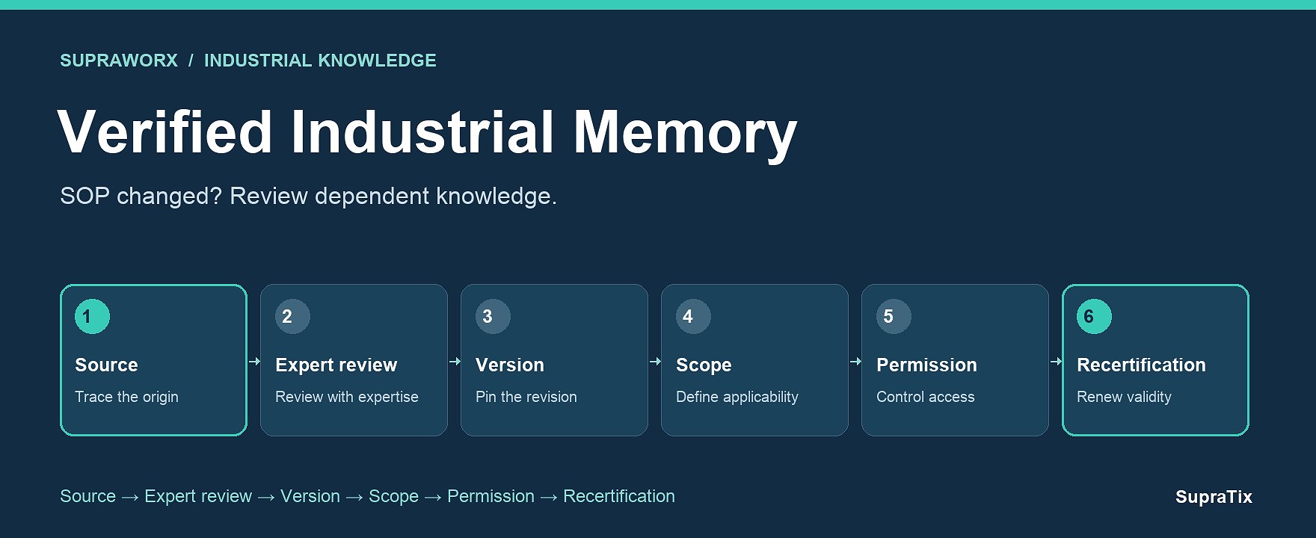Select the Source card heading
This screenshot has height=538, width=1316.
(106, 365)
